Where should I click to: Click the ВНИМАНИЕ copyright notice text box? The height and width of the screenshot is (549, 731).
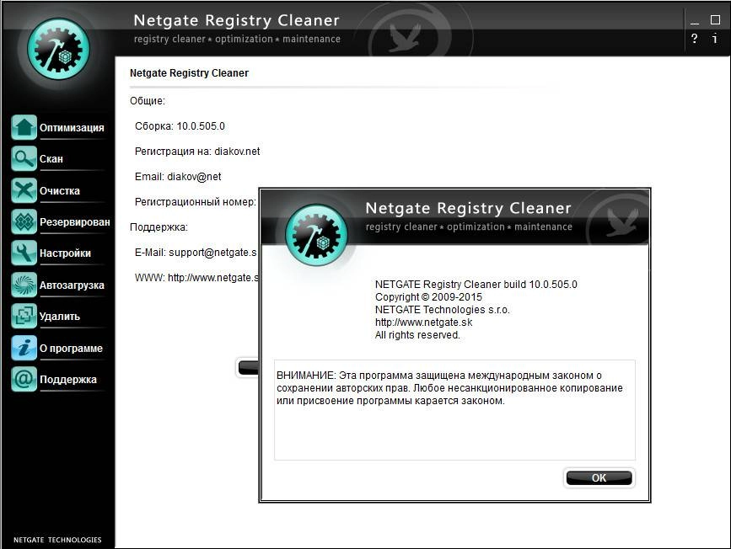click(x=454, y=410)
